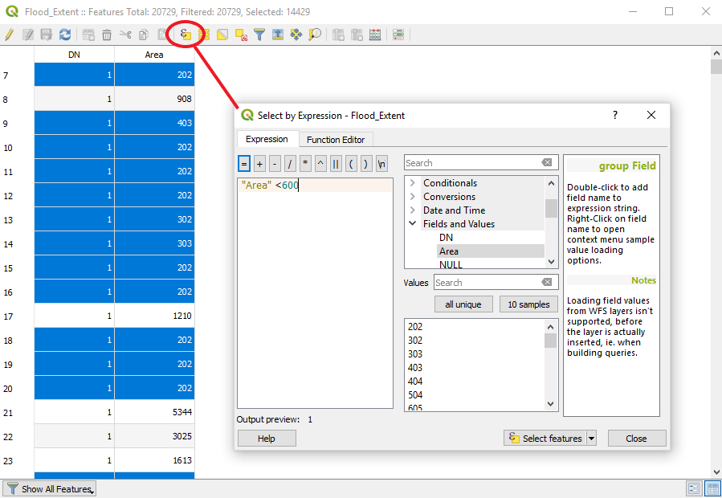Click the all unique button
Image resolution: width=722 pixels, height=498 pixels.
pos(463,304)
